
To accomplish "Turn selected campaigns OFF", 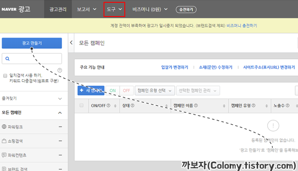I will click(127, 91).
